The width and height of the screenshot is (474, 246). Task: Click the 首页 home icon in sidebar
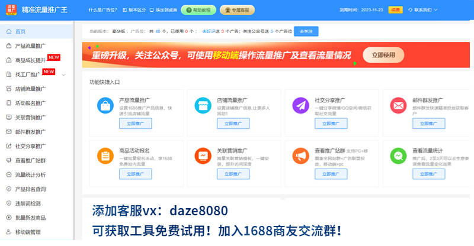9,31
